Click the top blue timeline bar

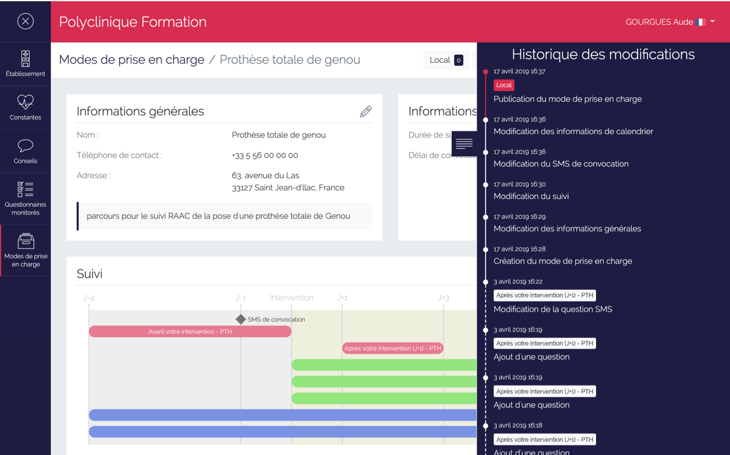tap(282, 415)
